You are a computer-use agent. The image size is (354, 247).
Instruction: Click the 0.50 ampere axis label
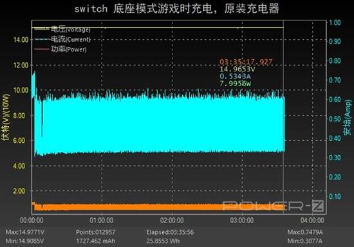pos(335,119)
